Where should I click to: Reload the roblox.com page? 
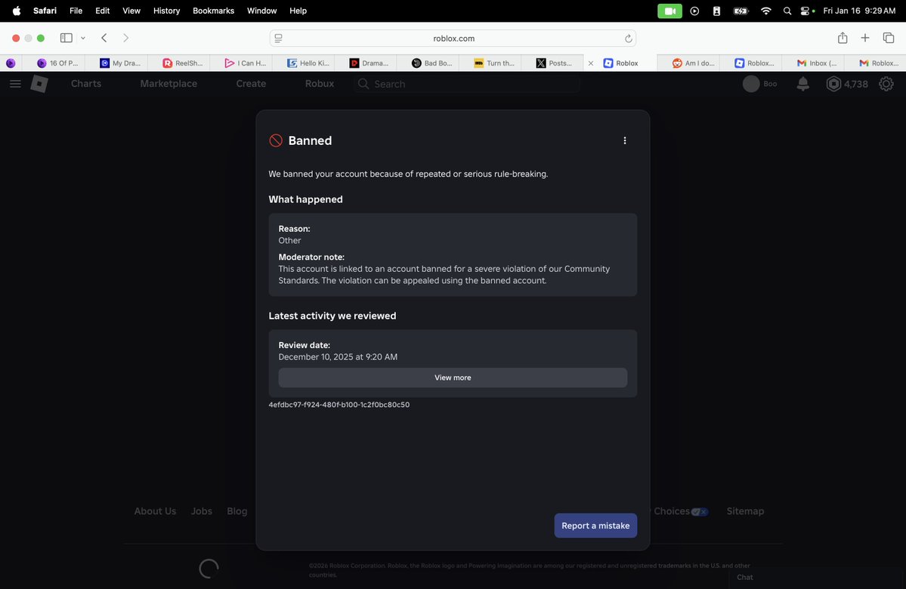(628, 38)
